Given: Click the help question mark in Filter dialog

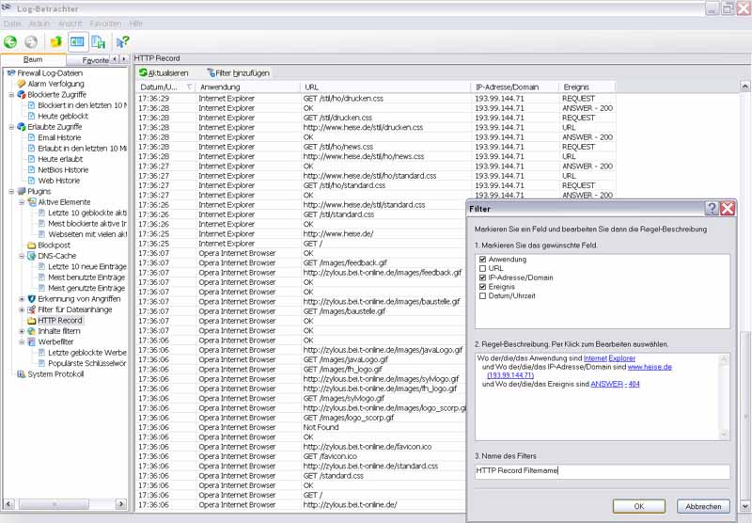Looking at the screenshot, I should tap(712, 209).
